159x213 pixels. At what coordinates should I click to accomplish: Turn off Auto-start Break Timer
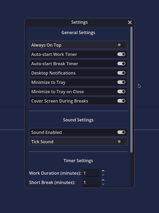point(121,64)
